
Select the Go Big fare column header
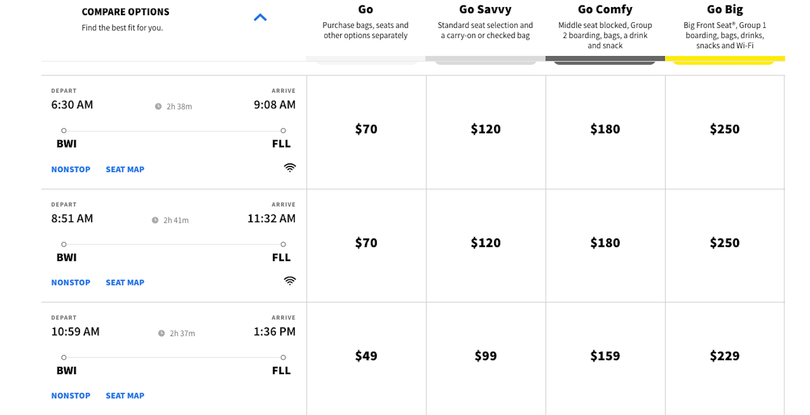click(724, 10)
